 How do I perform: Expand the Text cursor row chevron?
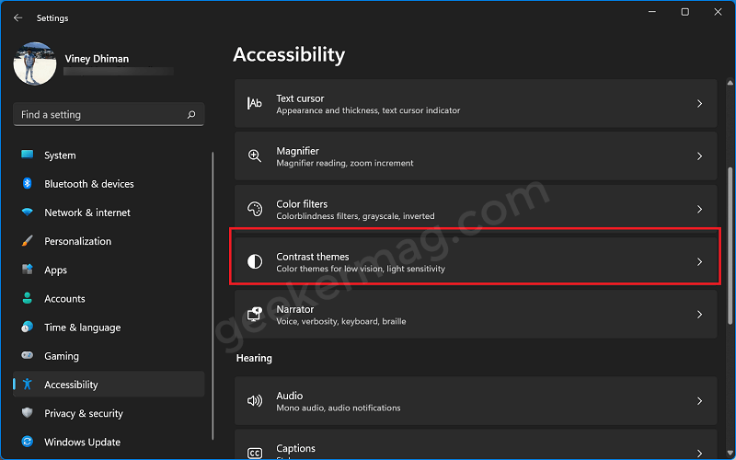[x=699, y=103]
